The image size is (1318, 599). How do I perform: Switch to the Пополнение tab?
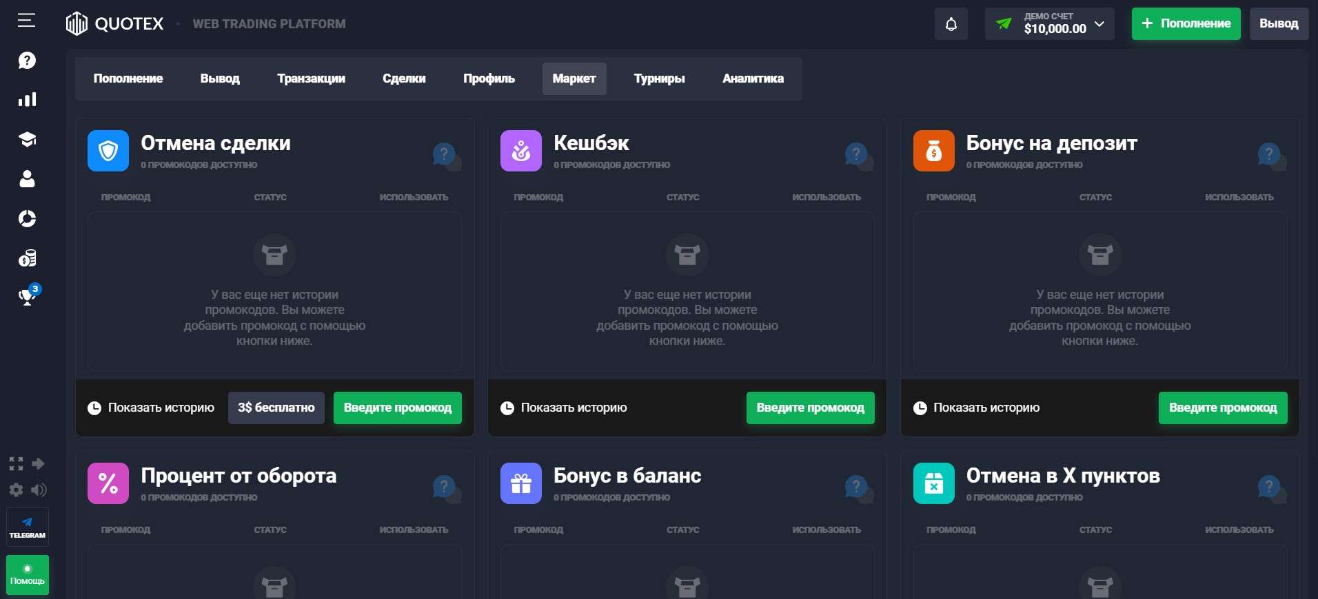pyautogui.click(x=128, y=78)
